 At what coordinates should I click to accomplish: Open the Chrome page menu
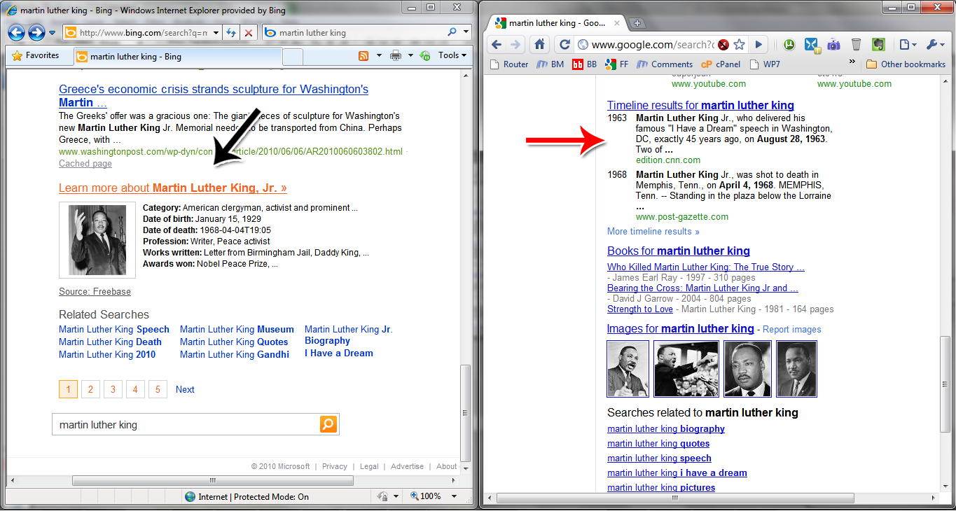click(907, 45)
